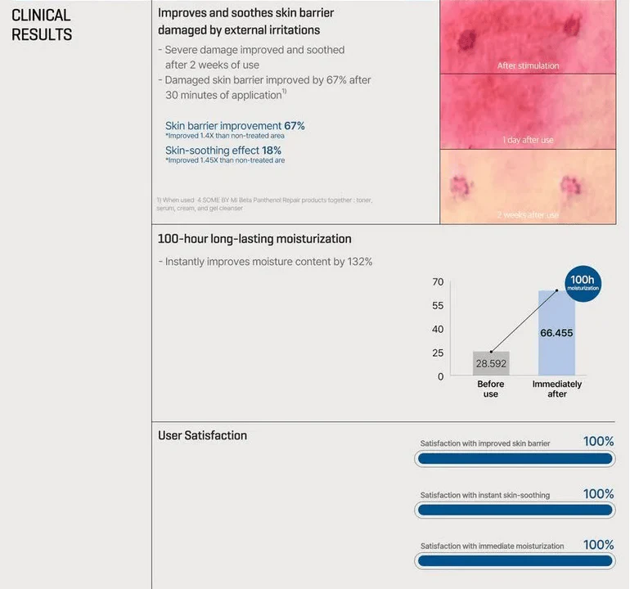630x589 pixels.
Task: Click the instant skin-soothing satisfaction bar
Action: point(515,510)
